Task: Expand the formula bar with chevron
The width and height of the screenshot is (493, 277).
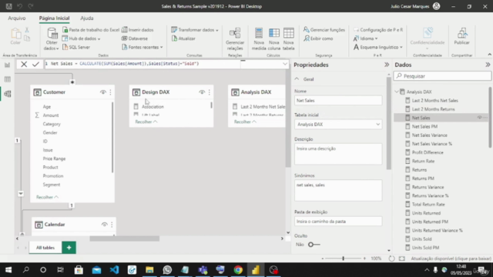Action: (x=285, y=64)
